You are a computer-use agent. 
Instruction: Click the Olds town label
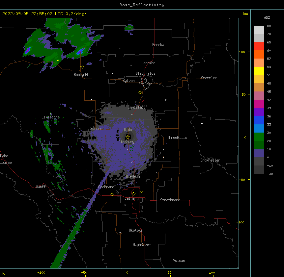(x=128, y=130)
